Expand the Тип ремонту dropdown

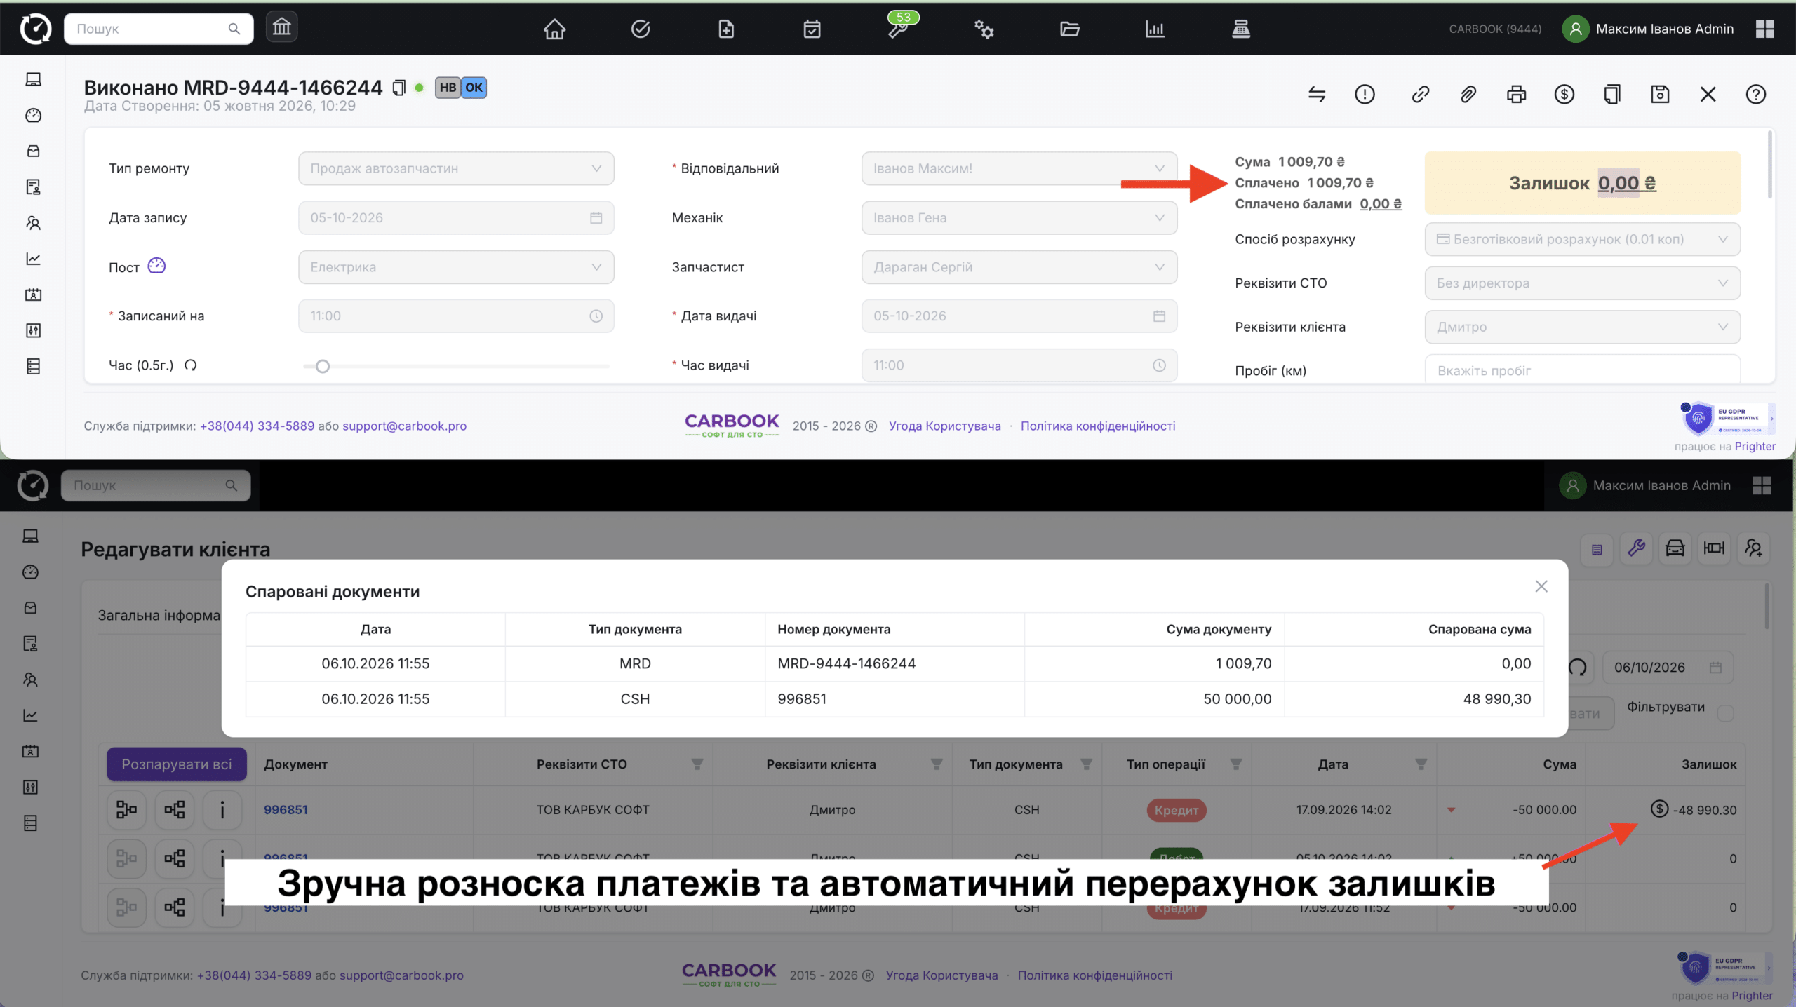click(456, 168)
